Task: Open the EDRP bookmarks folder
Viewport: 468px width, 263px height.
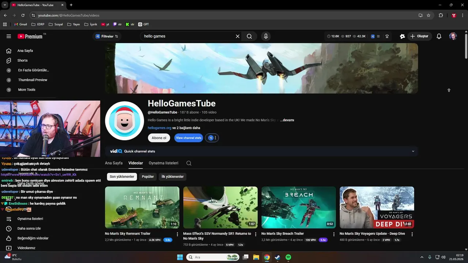Action: [38, 24]
